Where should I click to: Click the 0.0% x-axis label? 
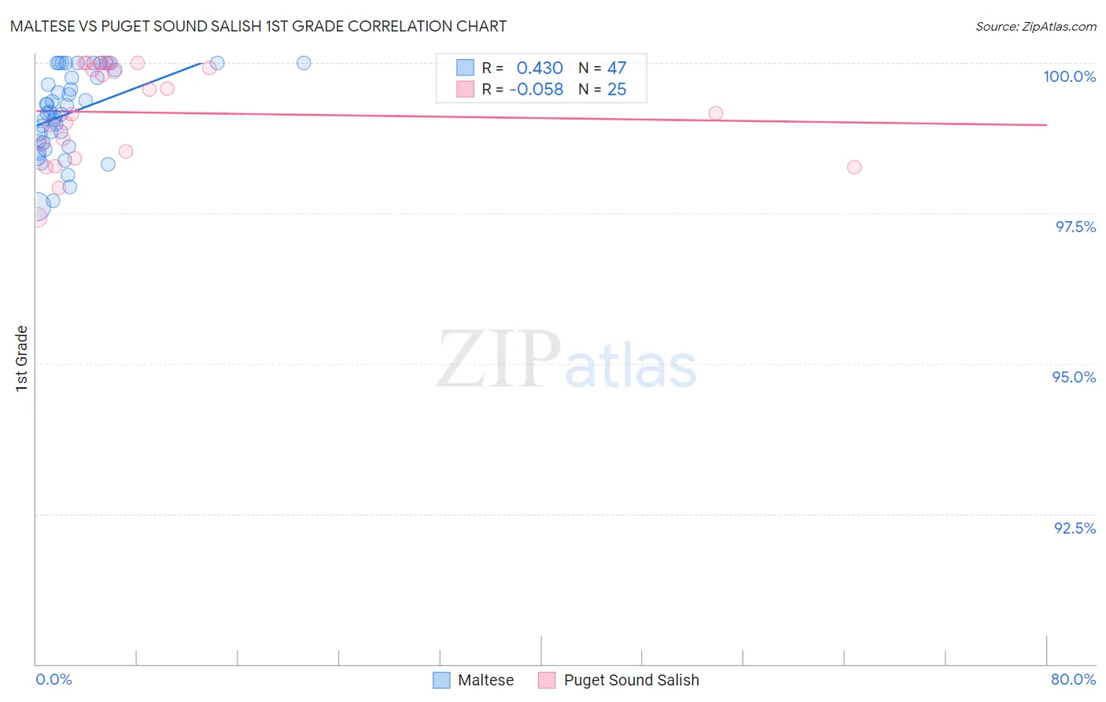[54, 679]
